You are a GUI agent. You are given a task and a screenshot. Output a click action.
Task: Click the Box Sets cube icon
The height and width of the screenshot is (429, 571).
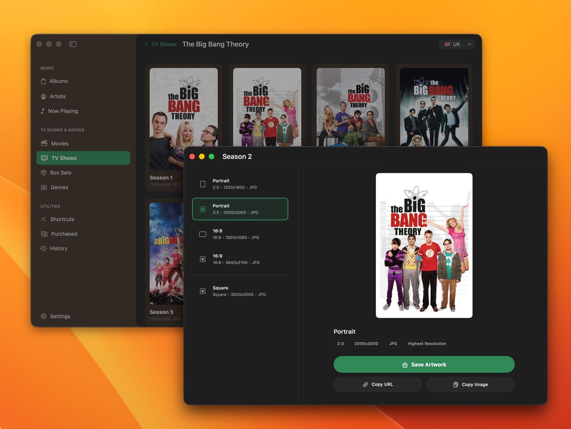(x=44, y=173)
